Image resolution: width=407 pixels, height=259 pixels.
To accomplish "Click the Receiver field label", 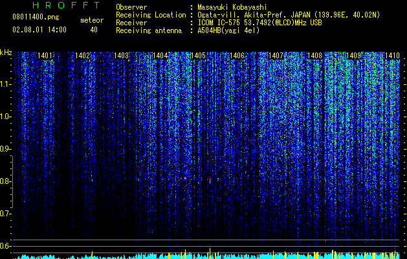I will (131, 23).
